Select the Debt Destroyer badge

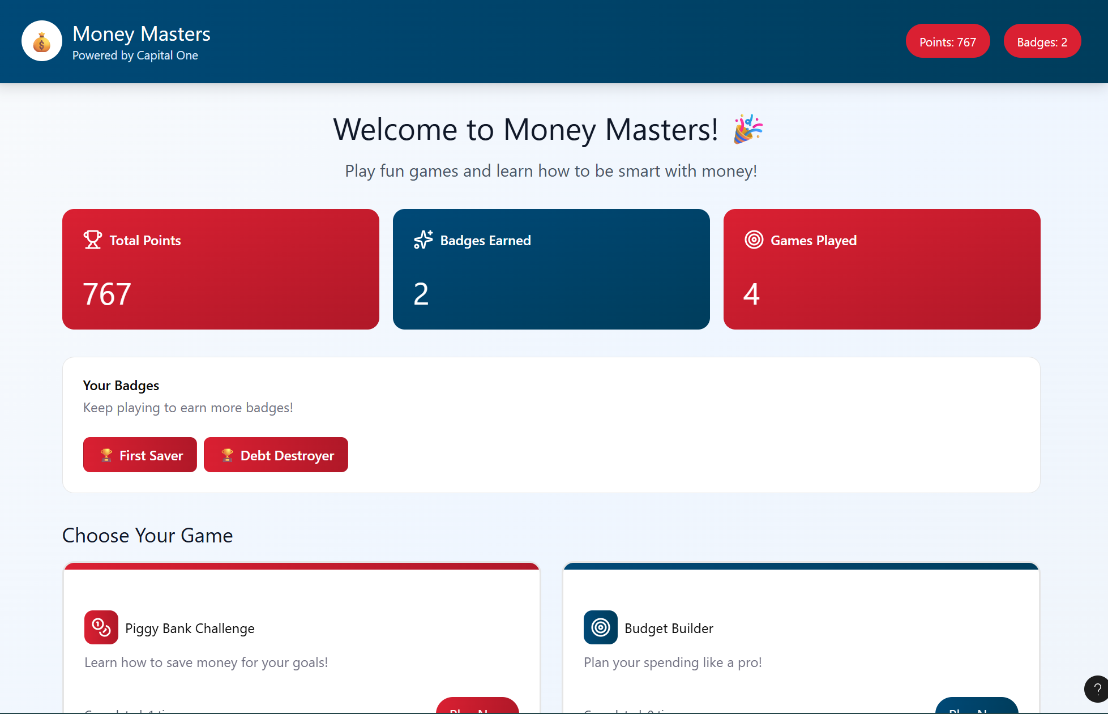(276, 455)
